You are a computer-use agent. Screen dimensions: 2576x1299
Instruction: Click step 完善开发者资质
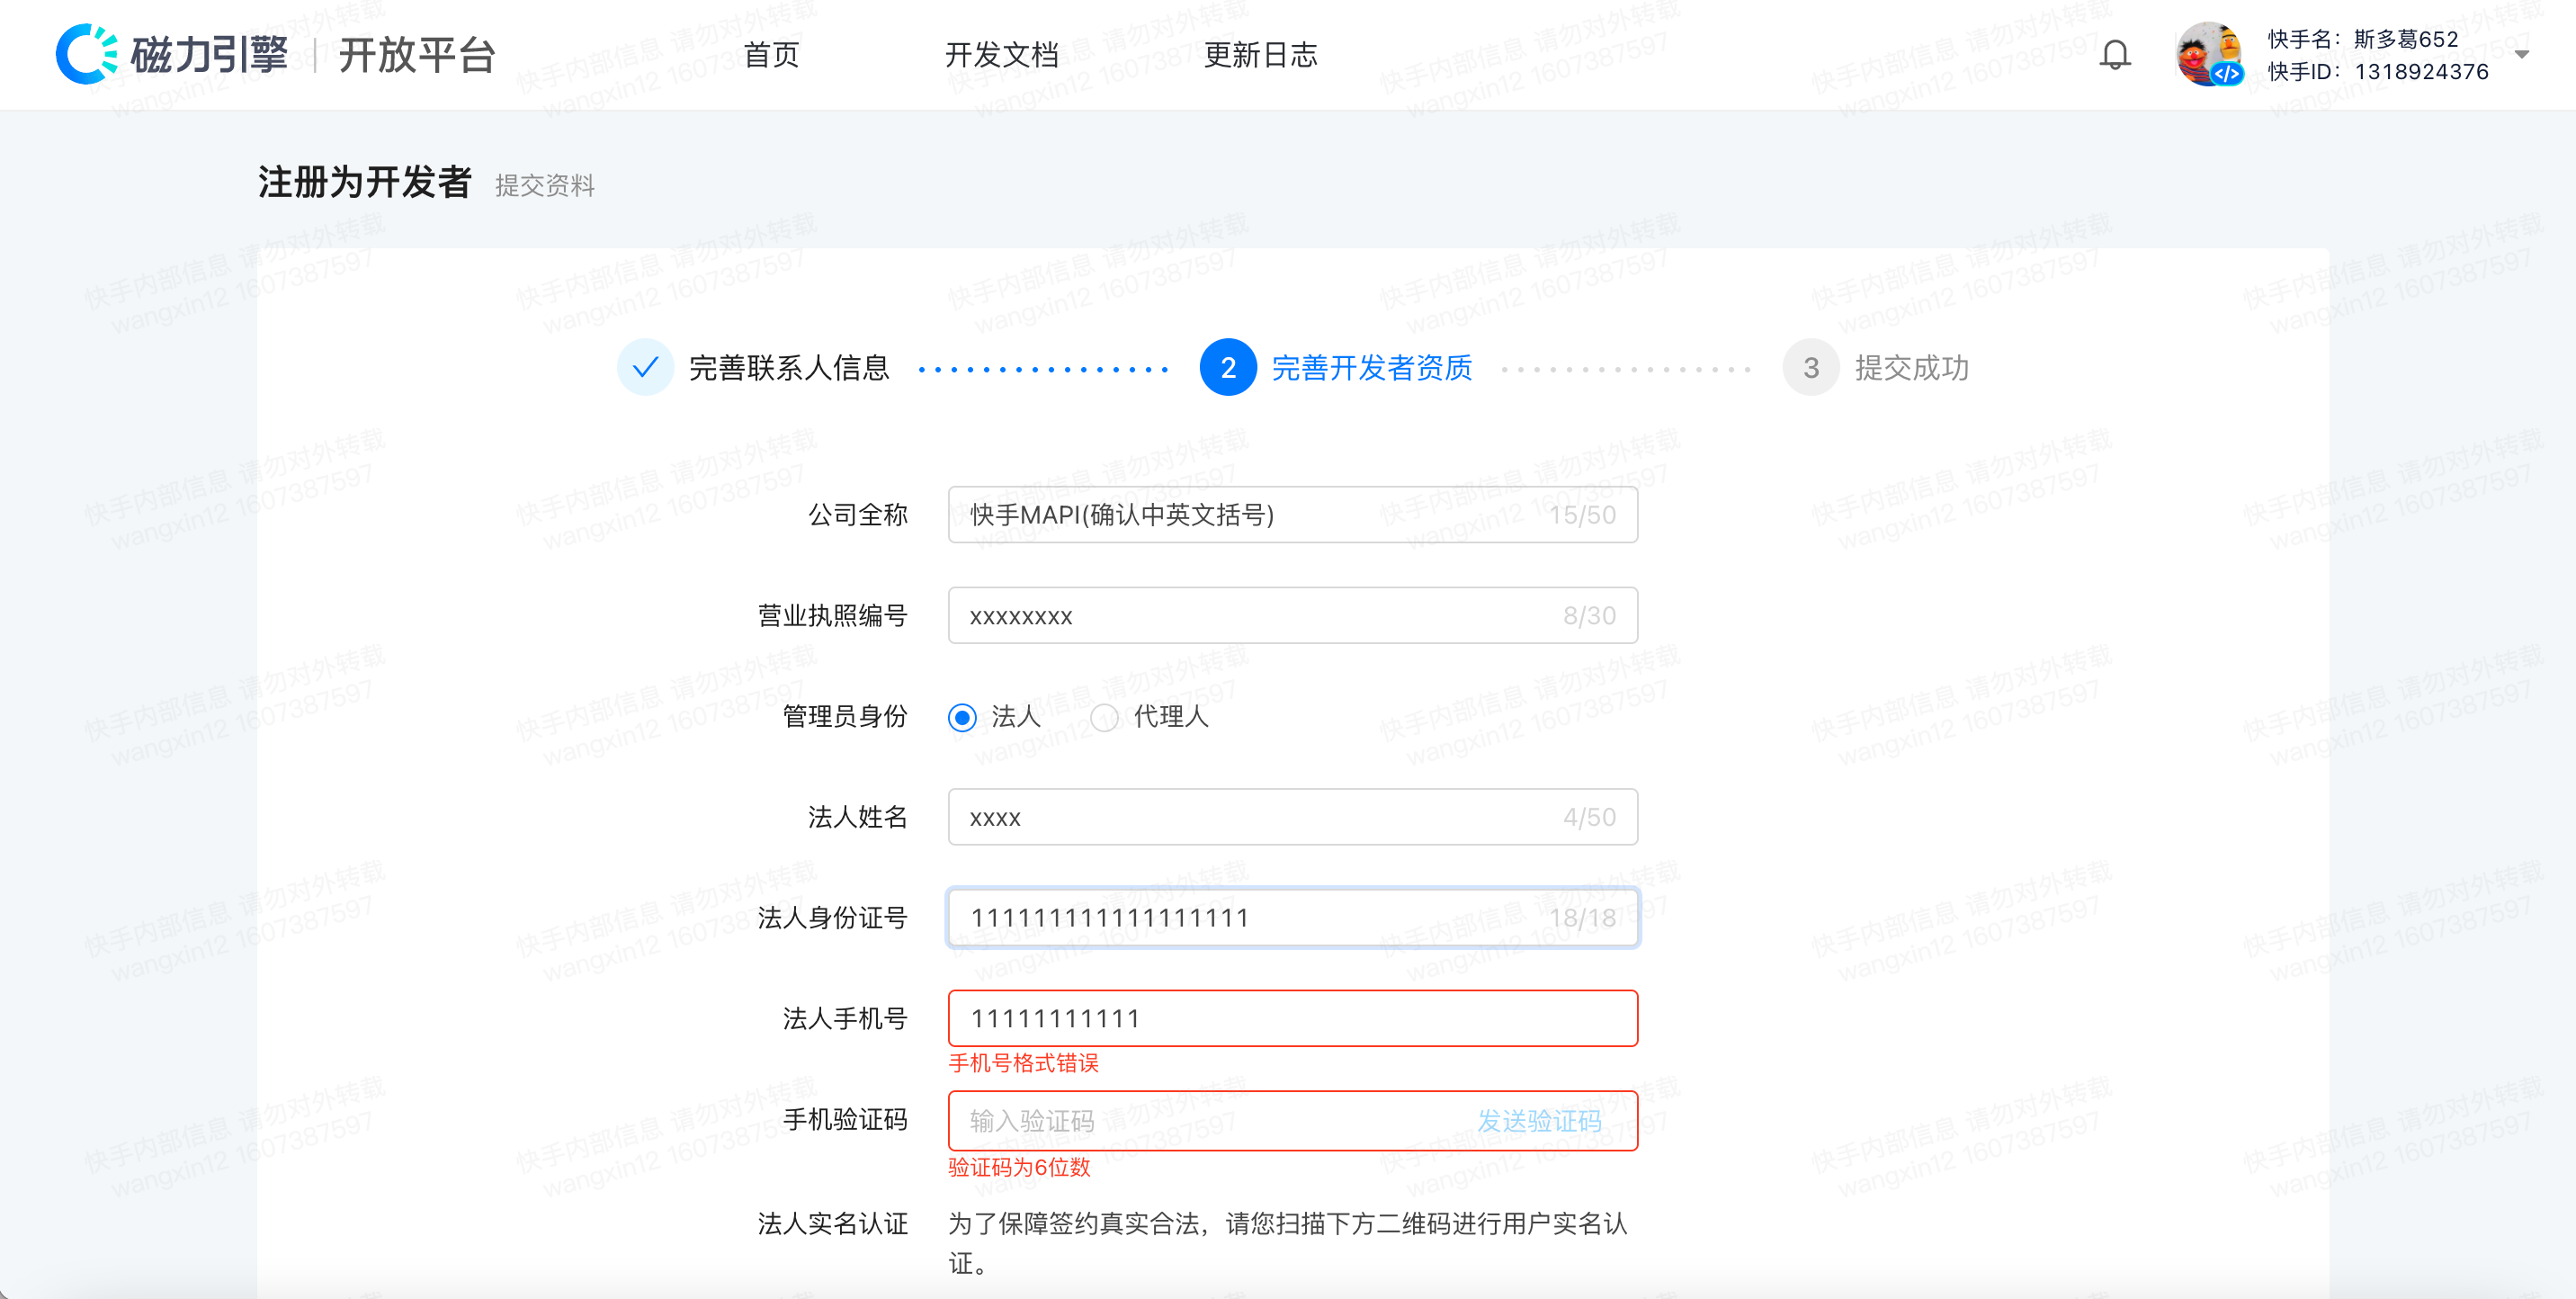tap(1372, 367)
